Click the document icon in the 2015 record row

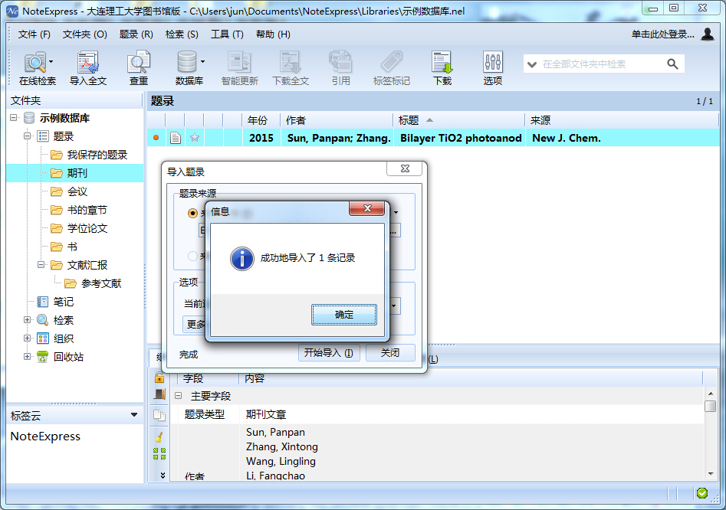176,138
